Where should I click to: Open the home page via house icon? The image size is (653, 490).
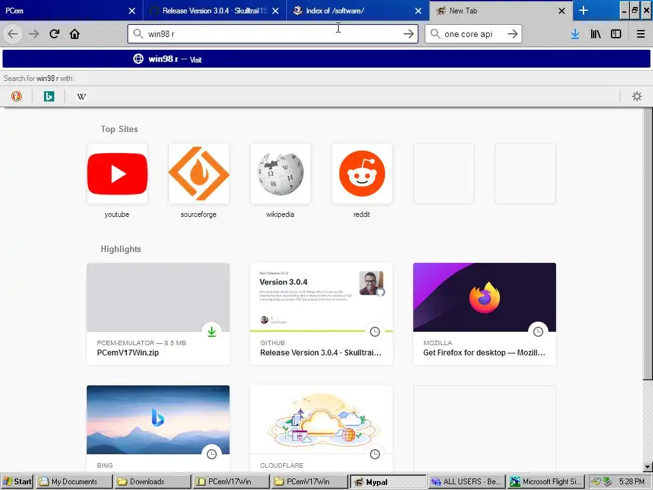tap(75, 34)
